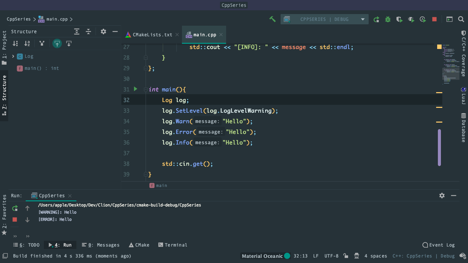Viewport: 468px width, 263px height.
Task: Click the 32:13 cursor position in status bar
Action: [x=300, y=256]
